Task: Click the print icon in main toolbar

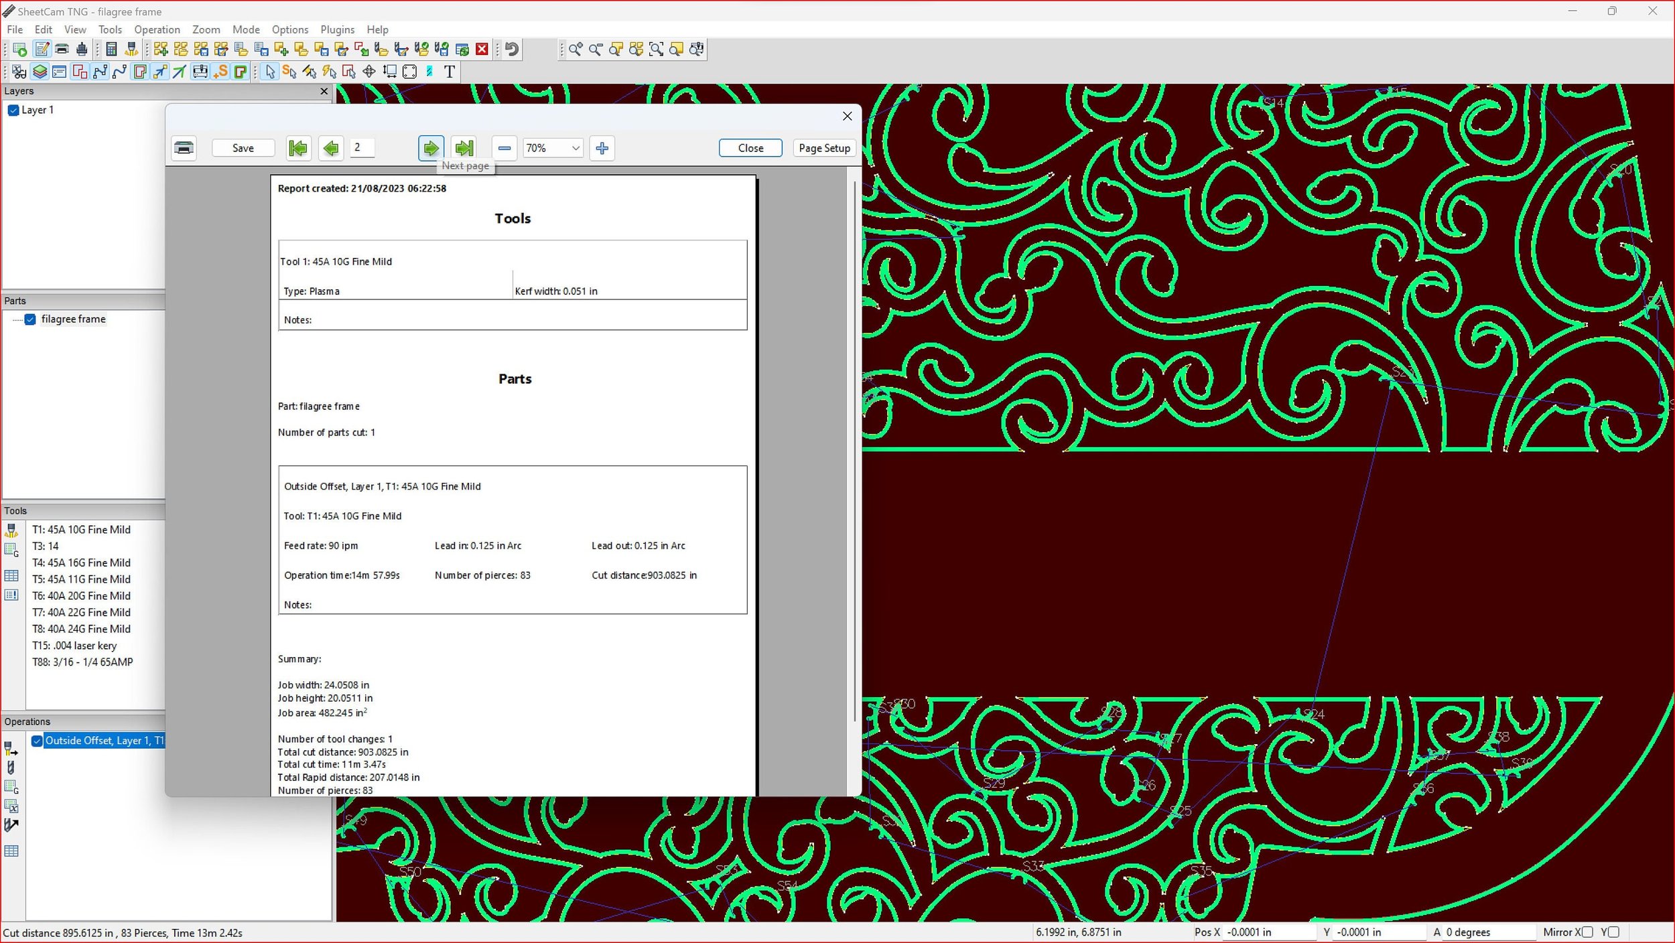Action: (62, 50)
